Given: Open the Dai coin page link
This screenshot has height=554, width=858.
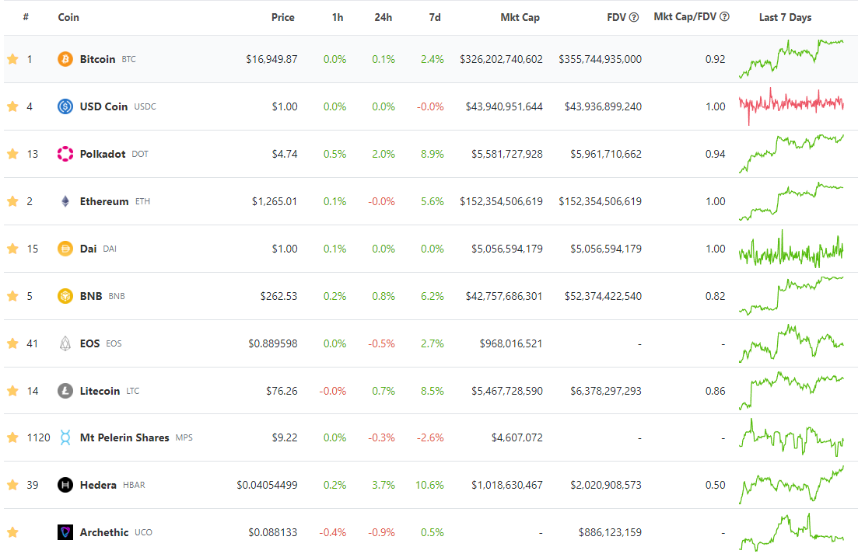Looking at the screenshot, I should [x=88, y=249].
